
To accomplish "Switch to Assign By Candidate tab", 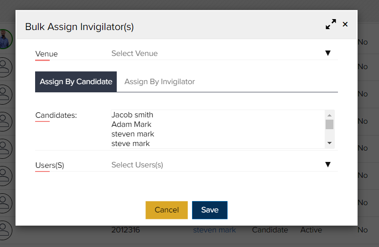I will [76, 82].
